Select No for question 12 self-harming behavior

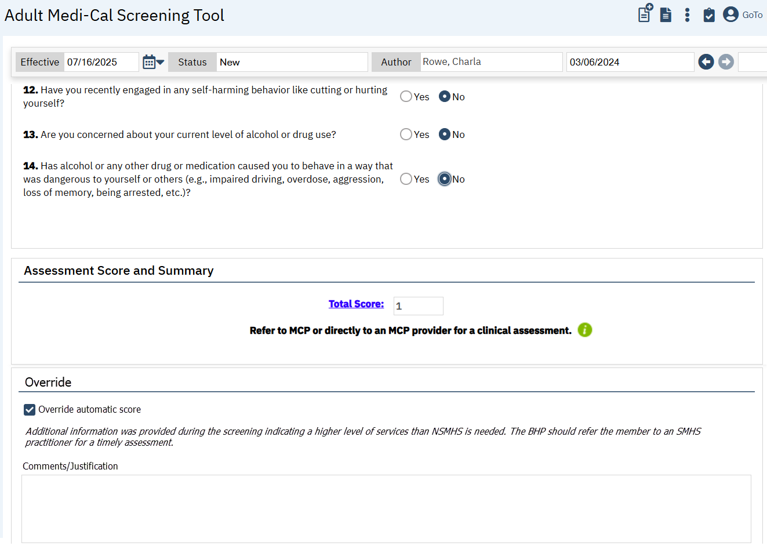(445, 97)
